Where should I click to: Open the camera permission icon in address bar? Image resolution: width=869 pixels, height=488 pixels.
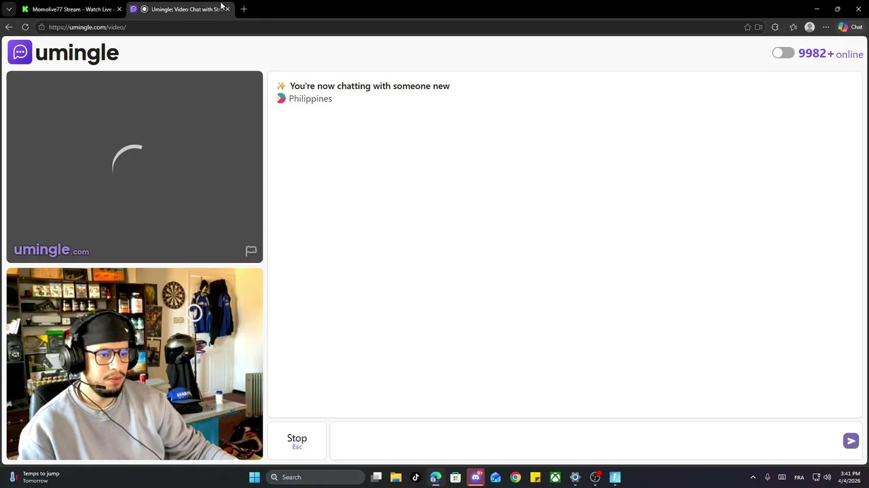tap(758, 27)
